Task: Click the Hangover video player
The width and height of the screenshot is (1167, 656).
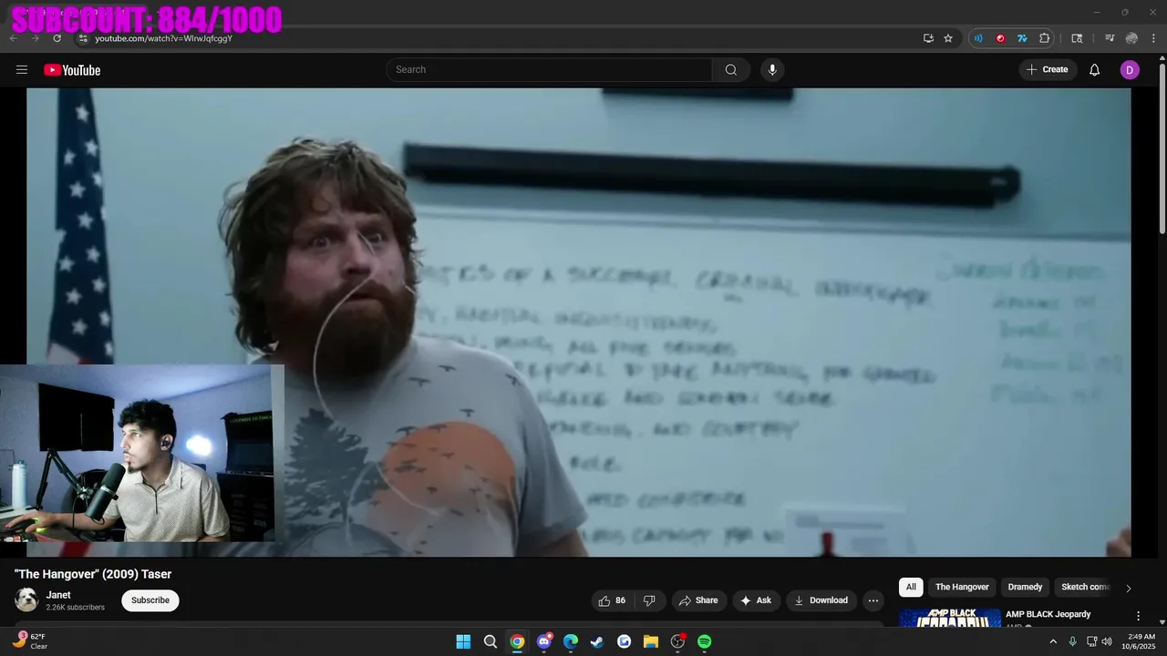Action: coord(579,322)
